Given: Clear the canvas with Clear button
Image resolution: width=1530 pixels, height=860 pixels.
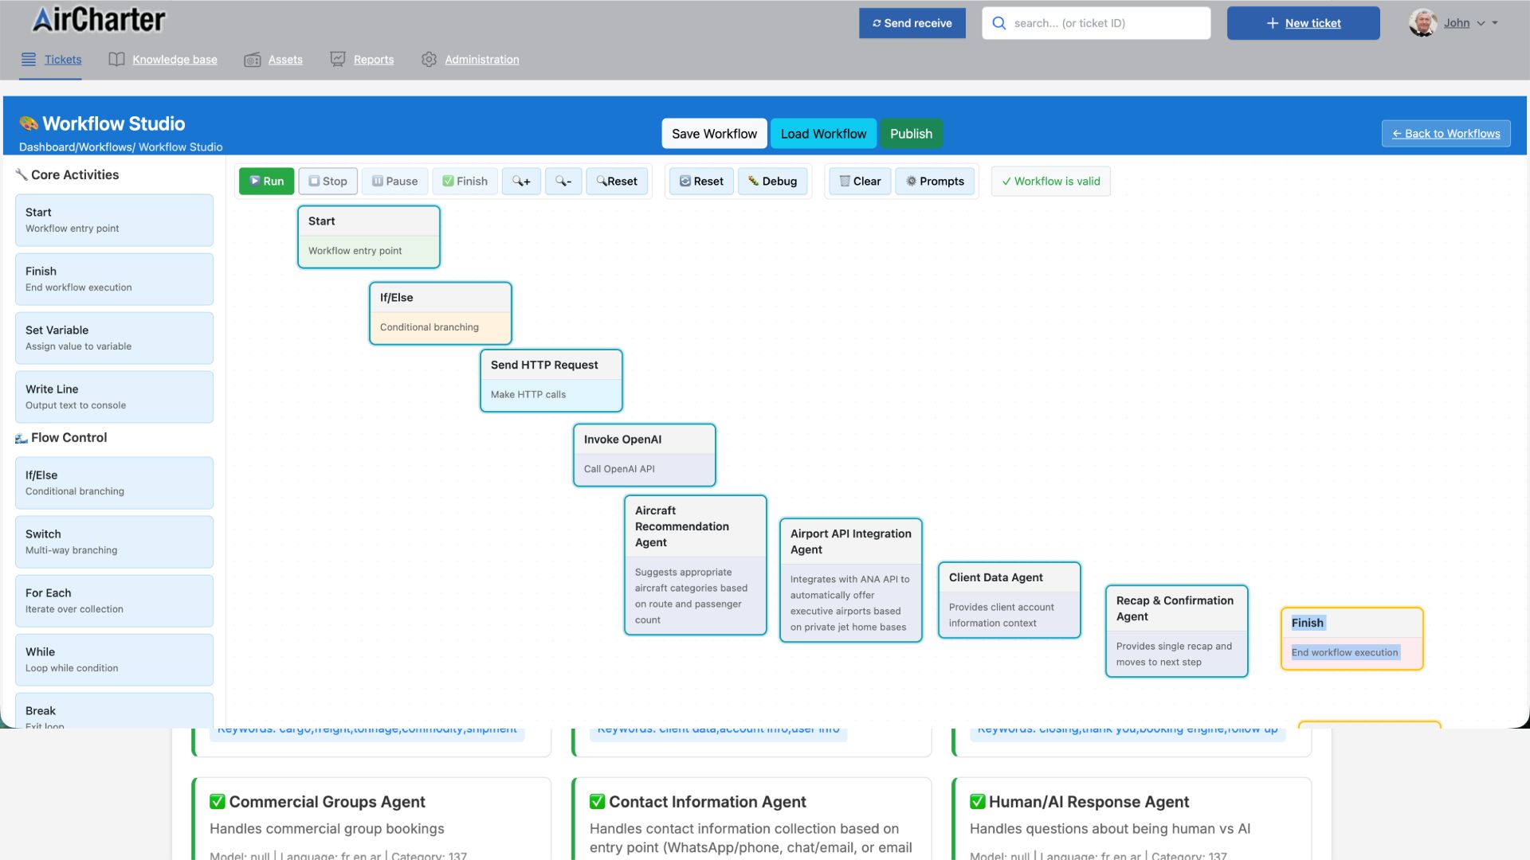Looking at the screenshot, I should pyautogui.click(x=860, y=181).
